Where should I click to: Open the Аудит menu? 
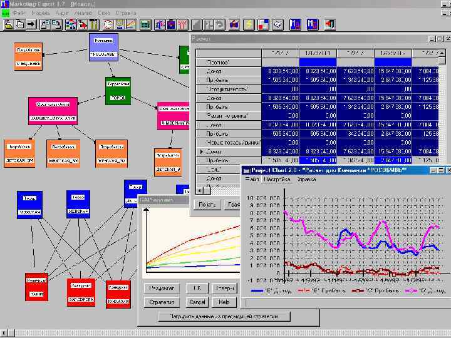[x=62, y=13]
